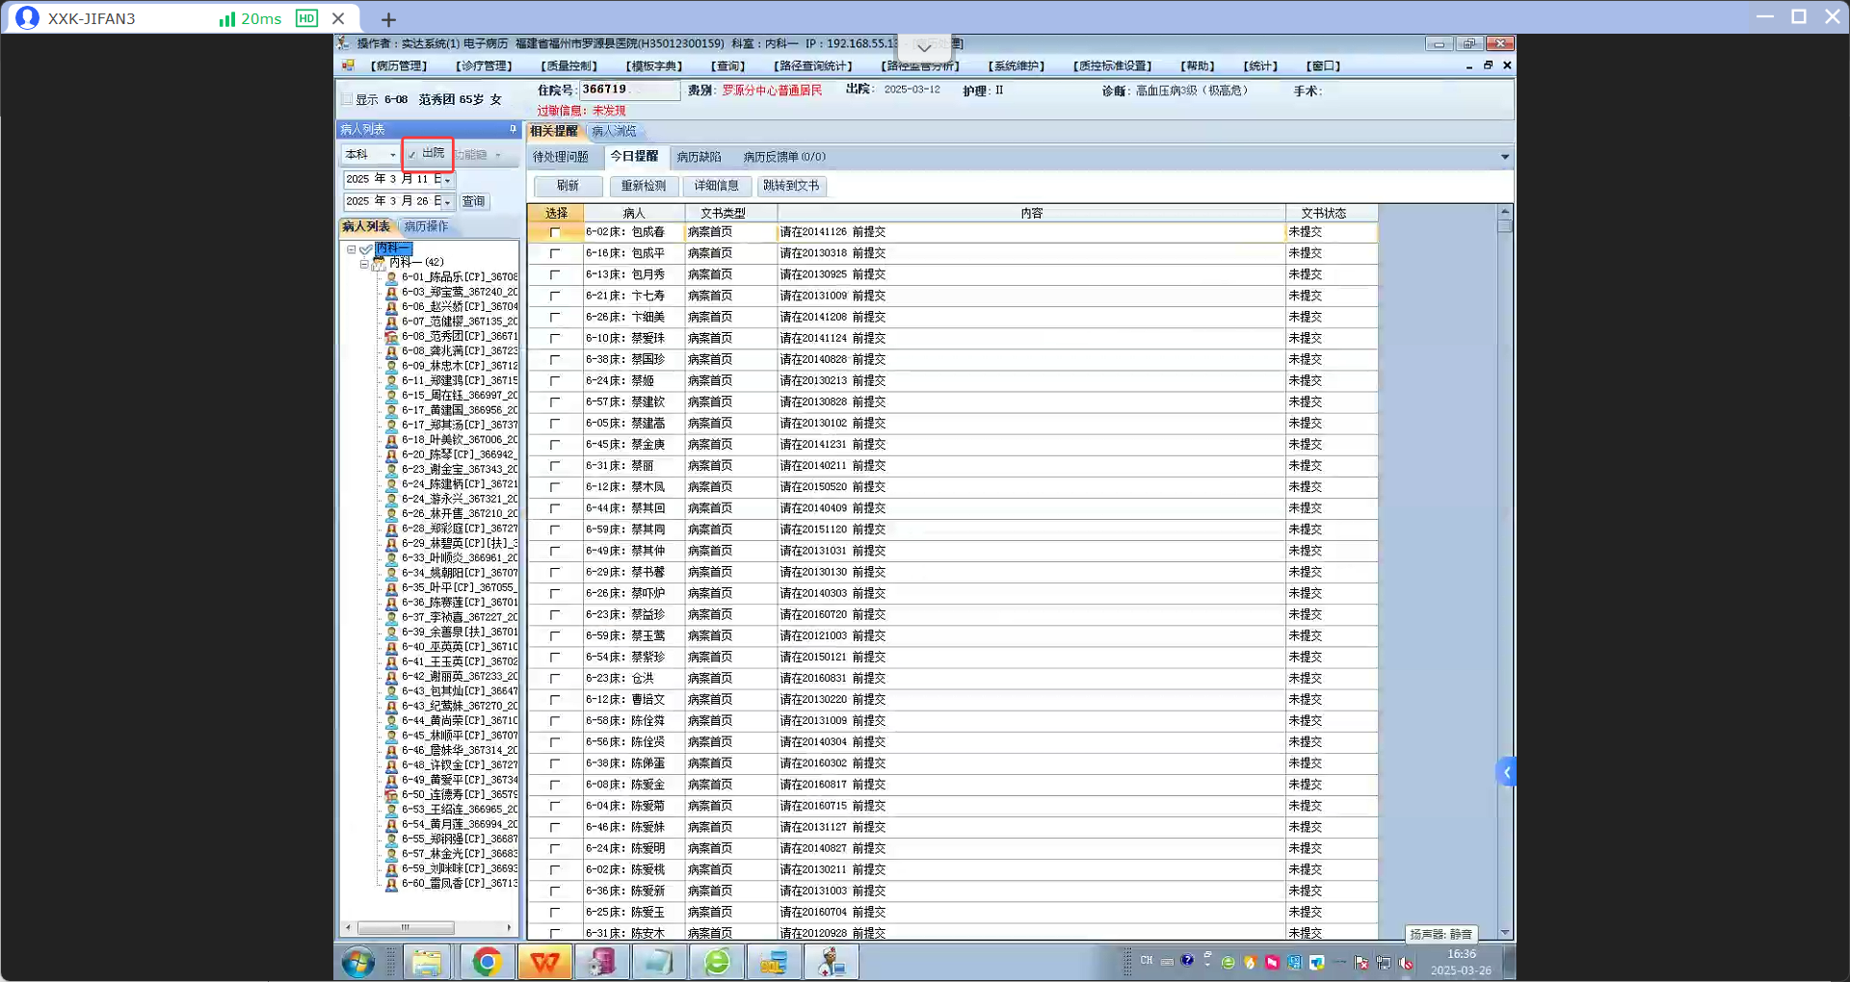Open the green browser taskbar icon
The image size is (1850, 982).
click(x=717, y=962)
